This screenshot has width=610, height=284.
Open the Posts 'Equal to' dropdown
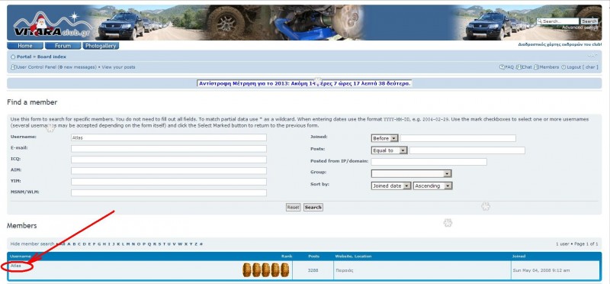pos(389,150)
